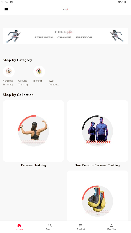Tap the Personal Training collection title

[x=33, y=165]
